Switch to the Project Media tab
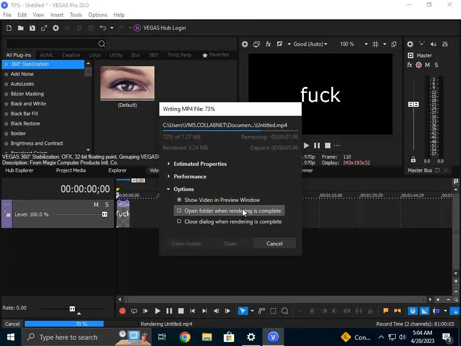The width and height of the screenshot is (461, 346). pos(71,170)
